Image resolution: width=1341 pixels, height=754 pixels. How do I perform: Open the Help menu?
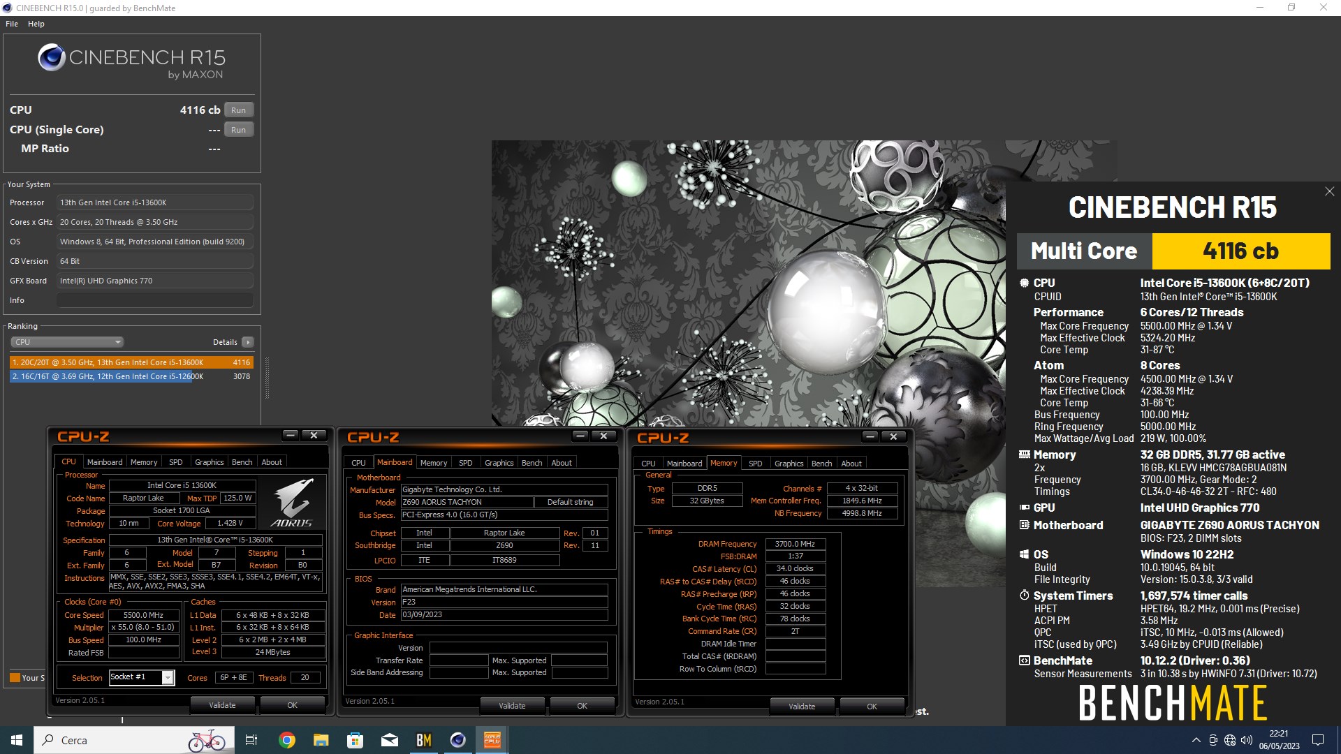[x=36, y=24]
